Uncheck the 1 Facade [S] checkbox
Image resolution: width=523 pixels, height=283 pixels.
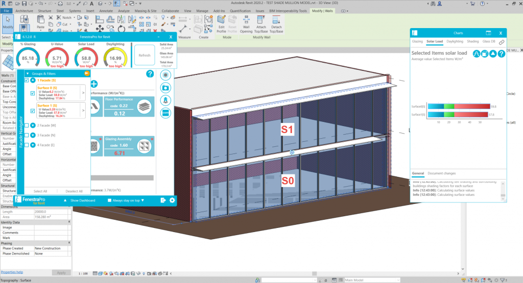[x=27, y=80]
